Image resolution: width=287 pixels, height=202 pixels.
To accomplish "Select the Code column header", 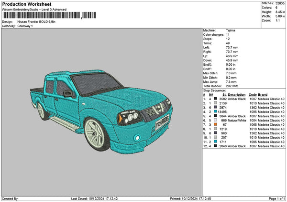I will pyautogui.click(x=253, y=95).
